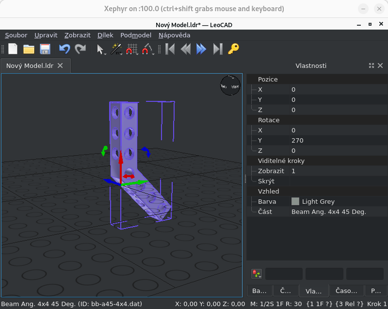Click the New model document icon
The height and width of the screenshot is (309, 388).
(13, 49)
